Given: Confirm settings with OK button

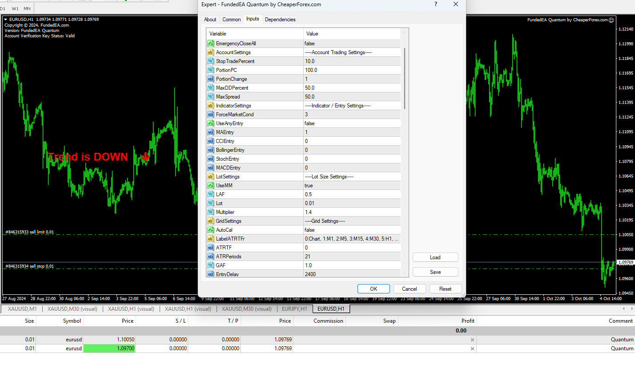Looking at the screenshot, I should (374, 289).
